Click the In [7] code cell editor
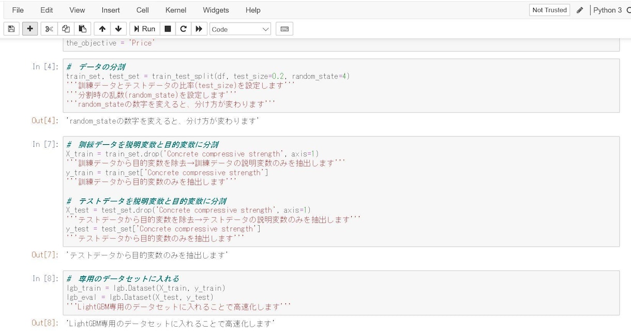631x335 pixels. (x=341, y=191)
